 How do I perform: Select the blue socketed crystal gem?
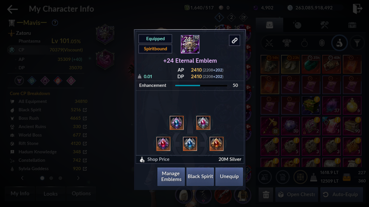click(x=190, y=144)
